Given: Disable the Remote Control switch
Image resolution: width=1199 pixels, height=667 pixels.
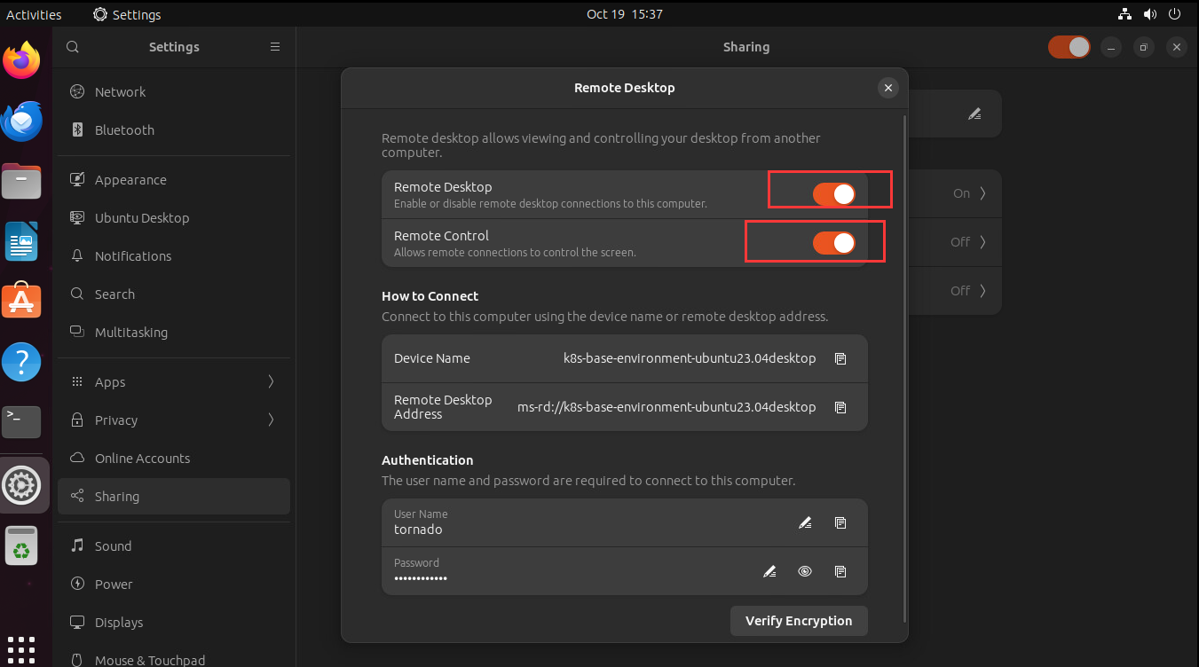Looking at the screenshot, I should 834,243.
